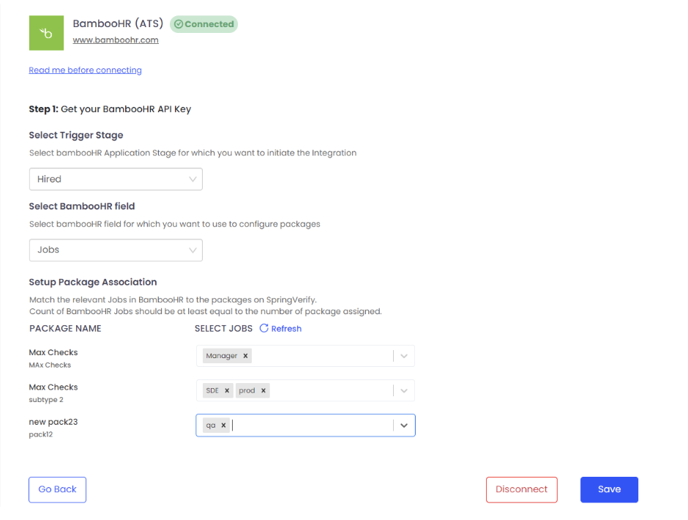Open the www.bamboohr.com link
The image size is (688, 520).
116,40
